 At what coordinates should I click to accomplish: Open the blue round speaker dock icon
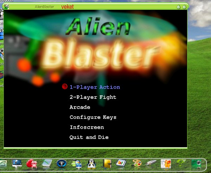[62, 163]
